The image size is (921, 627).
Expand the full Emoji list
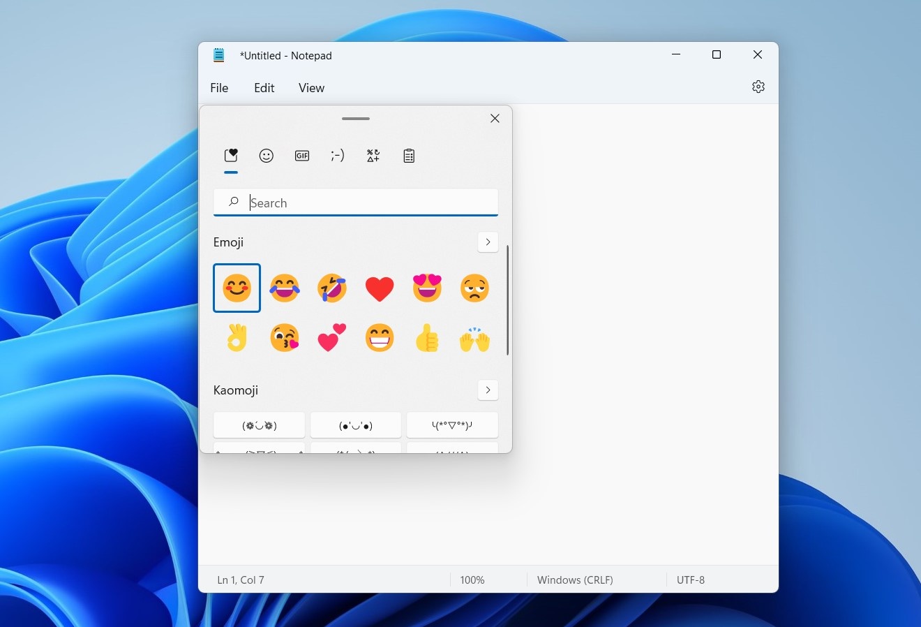pyautogui.click(x=488, y=242)
